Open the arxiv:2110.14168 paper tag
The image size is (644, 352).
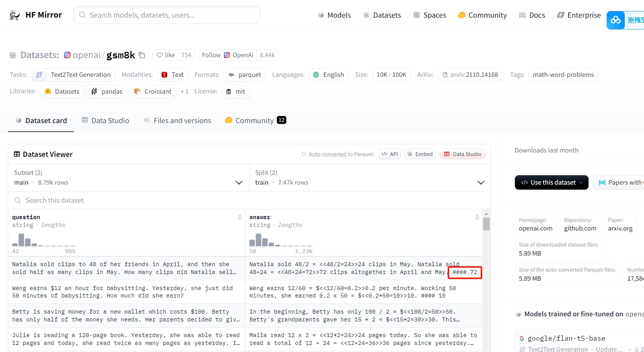click(x=470, y=75)
